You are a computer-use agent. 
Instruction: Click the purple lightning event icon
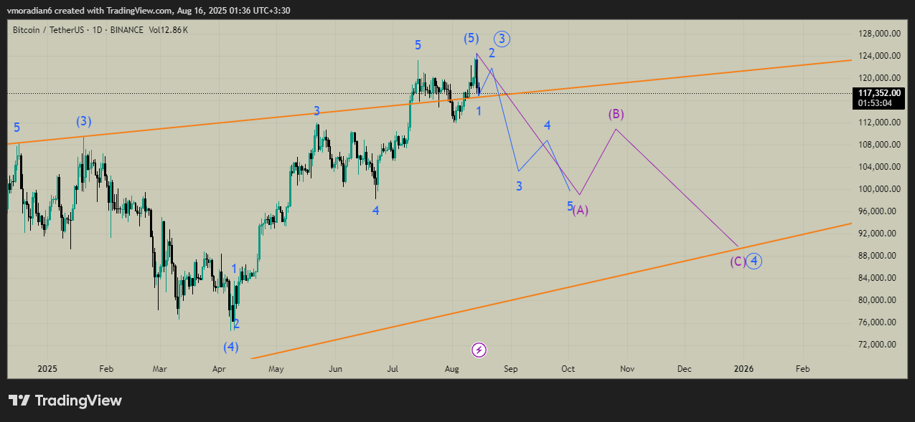479,350
